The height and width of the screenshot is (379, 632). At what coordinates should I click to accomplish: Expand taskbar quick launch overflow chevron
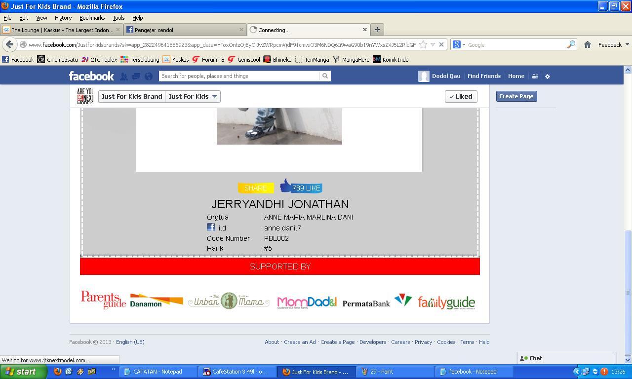coord(113,370)
